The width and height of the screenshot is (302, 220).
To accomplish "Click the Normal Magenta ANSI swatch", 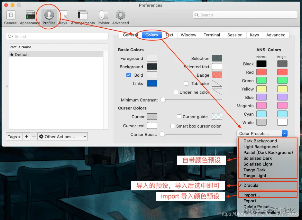I will point(261,106).
